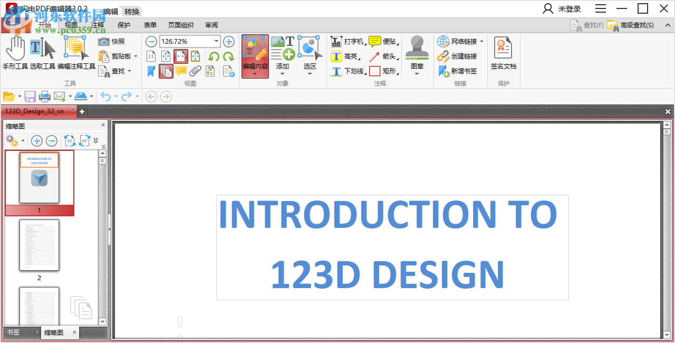Choose the Select tool (选取工具)
The height and width of the screenshot is (343, 675).
point(43,53)
